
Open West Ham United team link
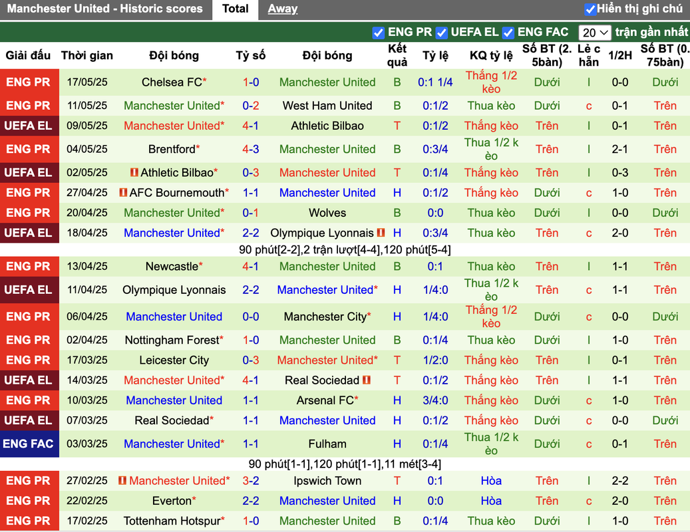[327, 106]
